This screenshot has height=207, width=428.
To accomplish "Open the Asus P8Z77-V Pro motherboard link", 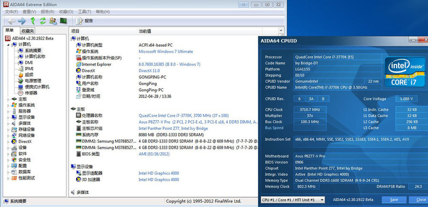I will coord(198,122).
